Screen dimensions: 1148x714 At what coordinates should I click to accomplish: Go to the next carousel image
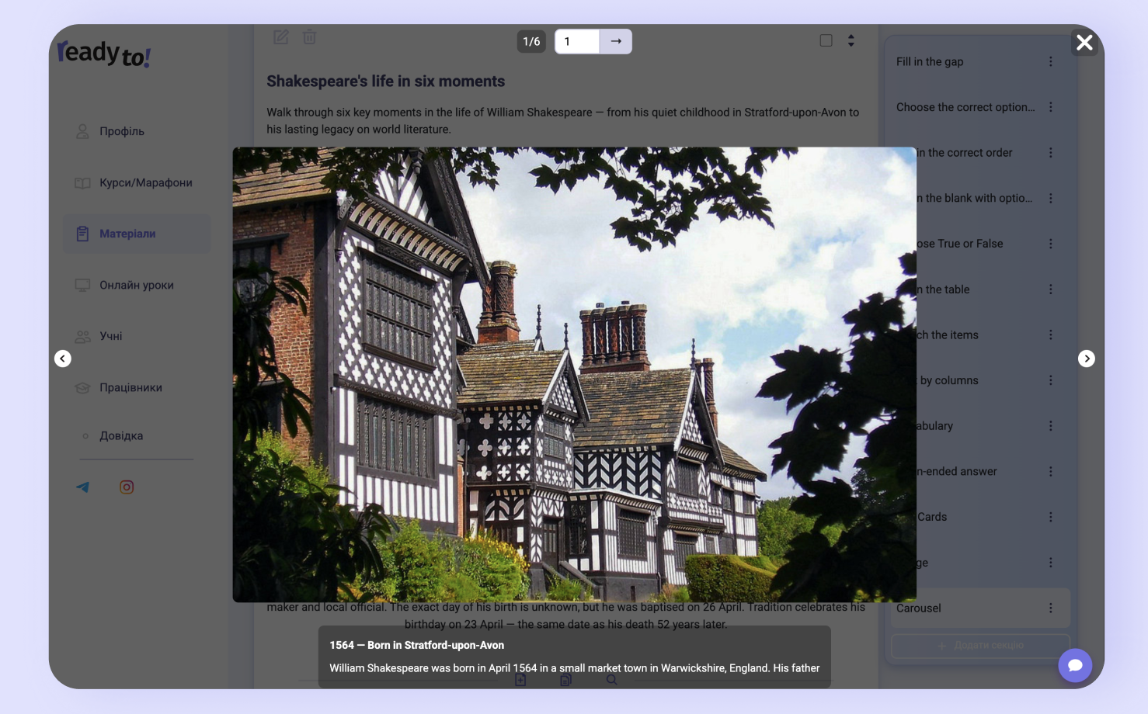click(x=1087, y=359)
